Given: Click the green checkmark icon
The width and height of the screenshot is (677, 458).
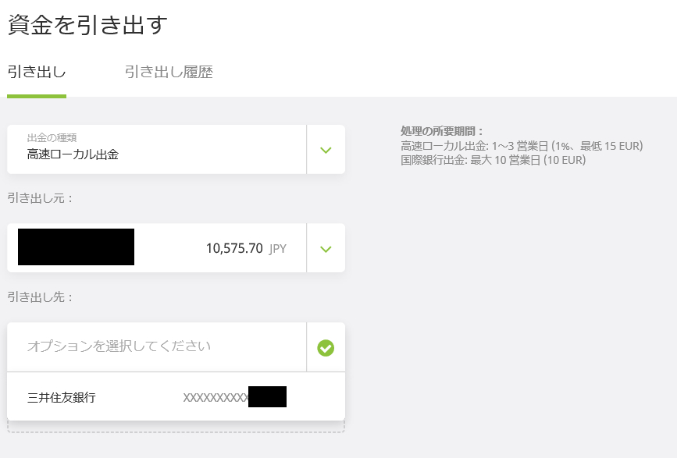Looking at the screenshot, I should pyautogui.click(x=326, y=348).
